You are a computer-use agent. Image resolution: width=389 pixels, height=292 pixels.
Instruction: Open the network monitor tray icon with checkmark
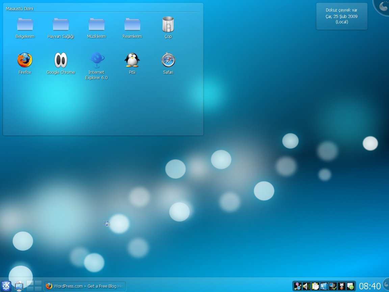tap(333, 286)
